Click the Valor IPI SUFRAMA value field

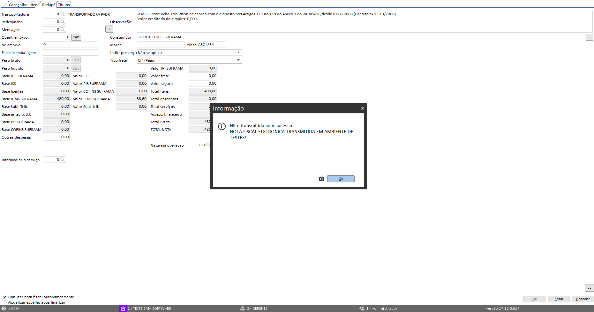[203, 68]
